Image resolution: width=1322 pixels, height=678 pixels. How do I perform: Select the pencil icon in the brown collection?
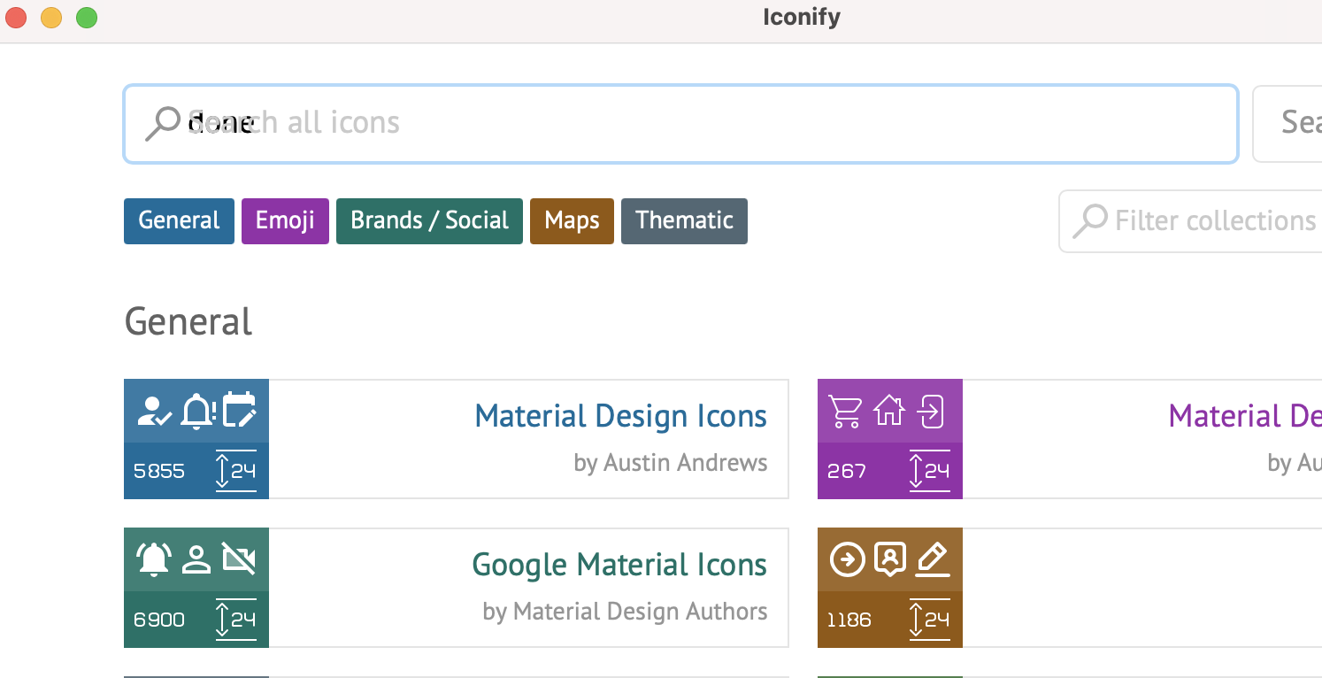point(932,558)
